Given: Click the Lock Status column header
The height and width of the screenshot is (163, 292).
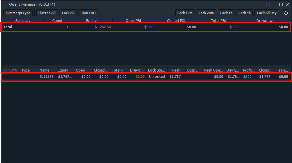Looking at the screenshot, I should [156, 70].
